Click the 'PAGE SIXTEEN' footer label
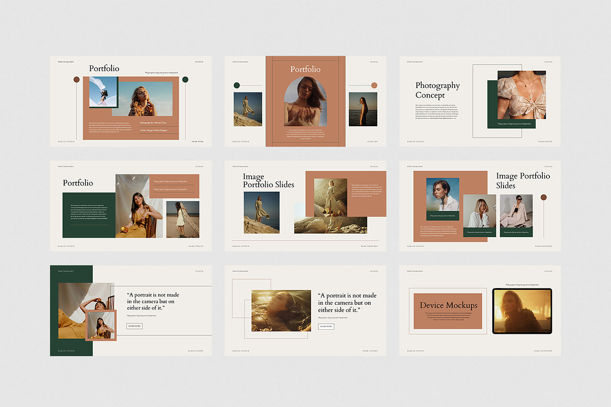Viewport: 611px width, 407px height. [370, 351]
